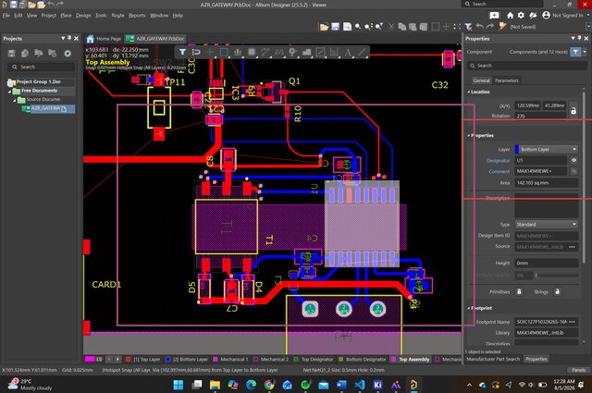Viewport: 592px width, 393px height.
Task: Collapse the Source Documents tree node
Action: click(15, 100)
